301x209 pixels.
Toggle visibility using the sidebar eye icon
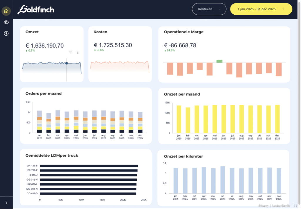click(6, 22)
